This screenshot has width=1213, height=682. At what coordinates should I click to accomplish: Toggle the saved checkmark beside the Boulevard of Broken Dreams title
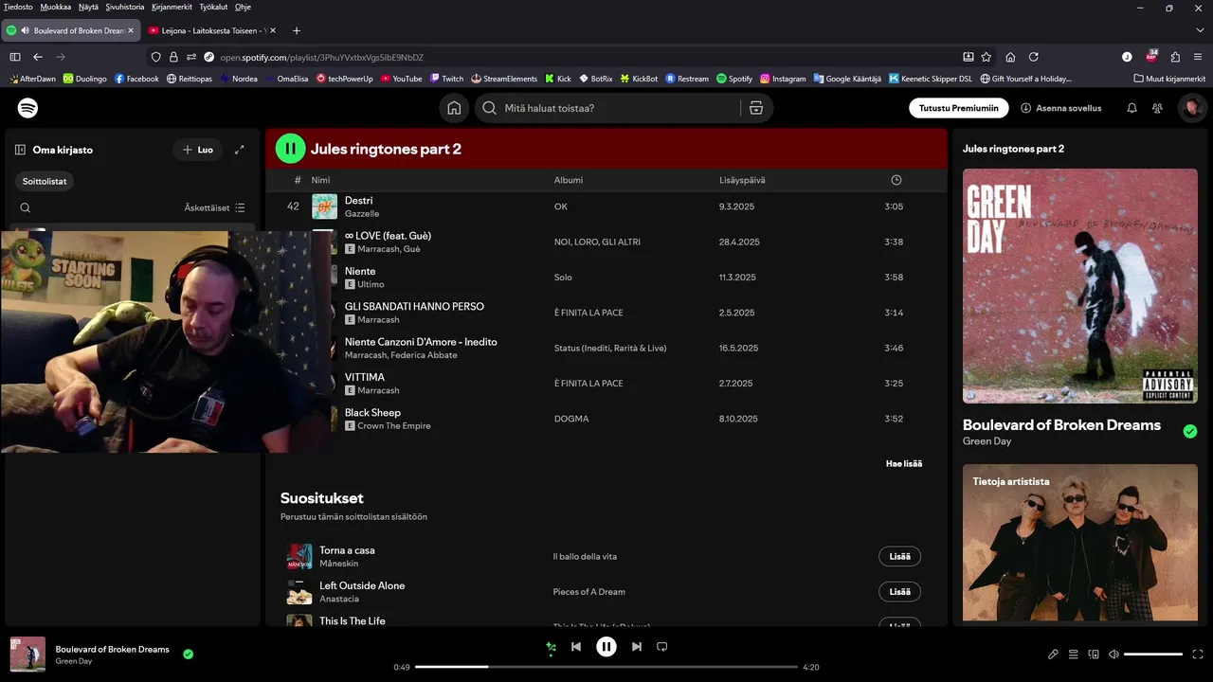(1190, 431)
